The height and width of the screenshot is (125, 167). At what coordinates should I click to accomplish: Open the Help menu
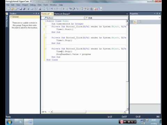pos(61,5)
